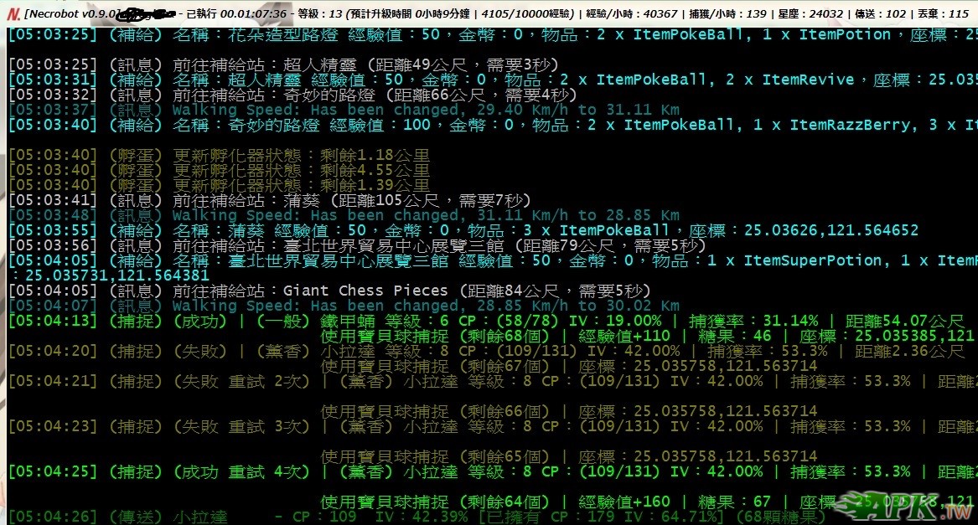The image size is (978, 525).
Task: Click the 05:04:20 '(失敗)' catch status
Action: coord(200,351)
